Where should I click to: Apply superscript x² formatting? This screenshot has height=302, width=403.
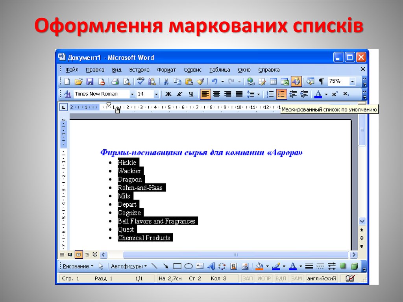click(x=335, y=94)
